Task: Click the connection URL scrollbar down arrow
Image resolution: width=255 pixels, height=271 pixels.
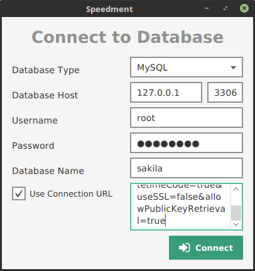Action: (x=236, y=224)
